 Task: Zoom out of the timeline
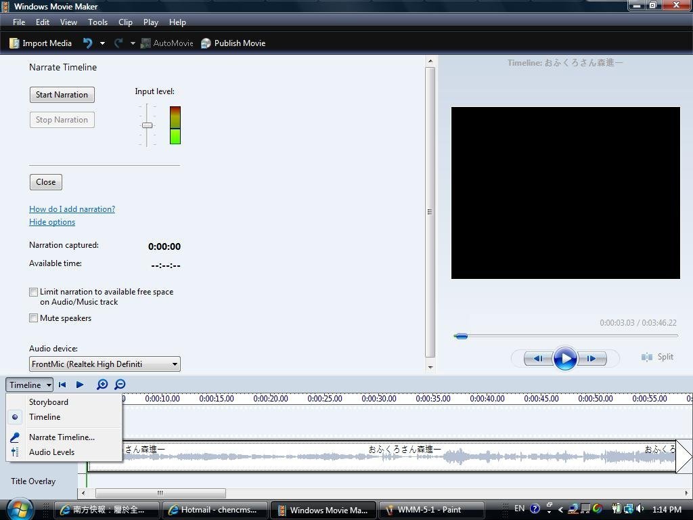click(120, 385)
